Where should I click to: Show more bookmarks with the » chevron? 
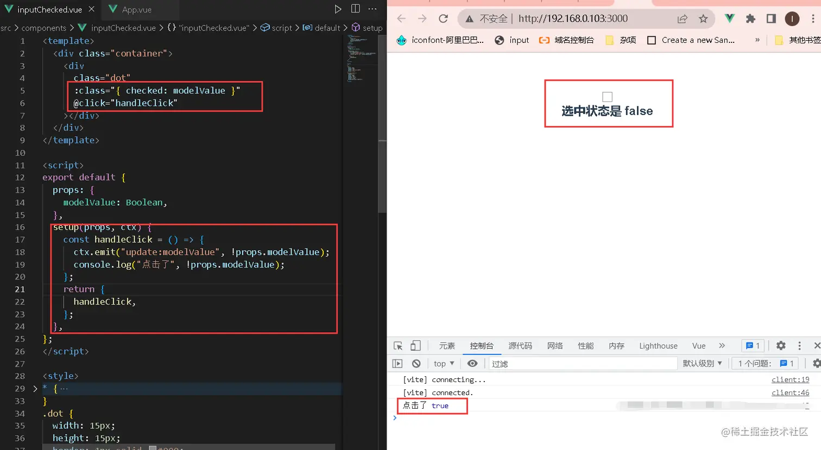(x=757, y=40)
